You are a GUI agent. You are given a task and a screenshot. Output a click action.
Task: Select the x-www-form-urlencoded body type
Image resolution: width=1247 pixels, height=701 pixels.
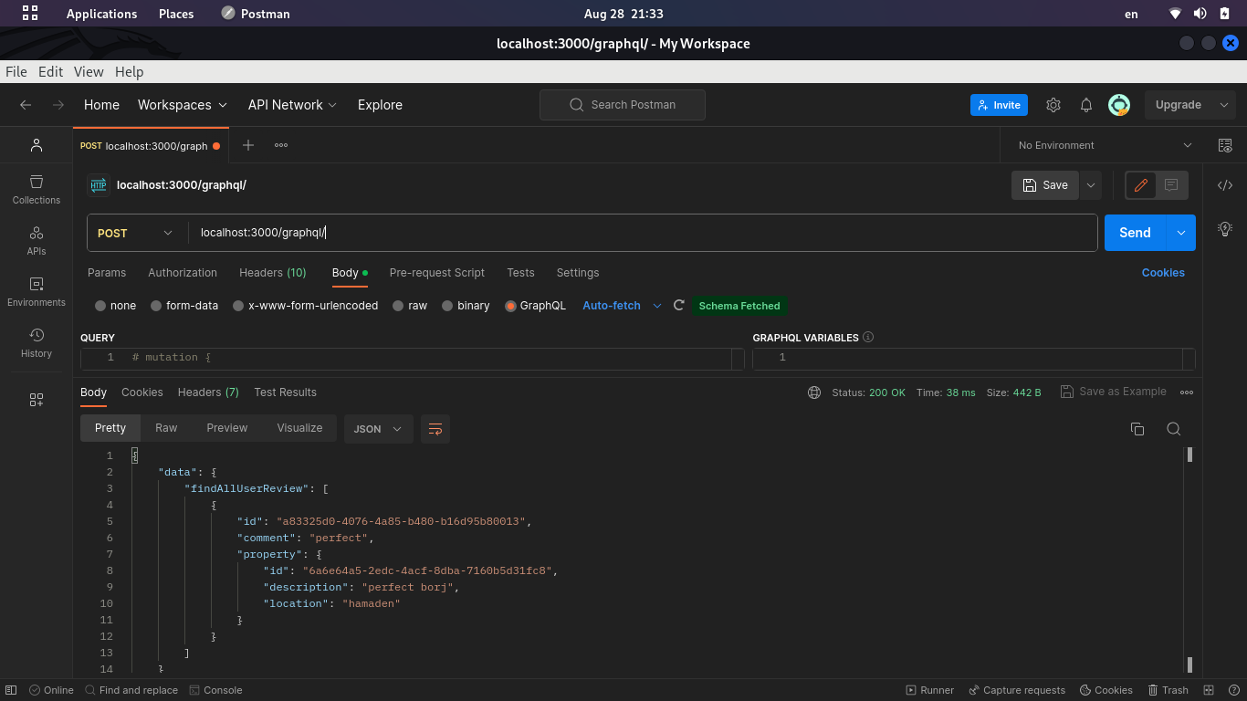click(305, 306)
